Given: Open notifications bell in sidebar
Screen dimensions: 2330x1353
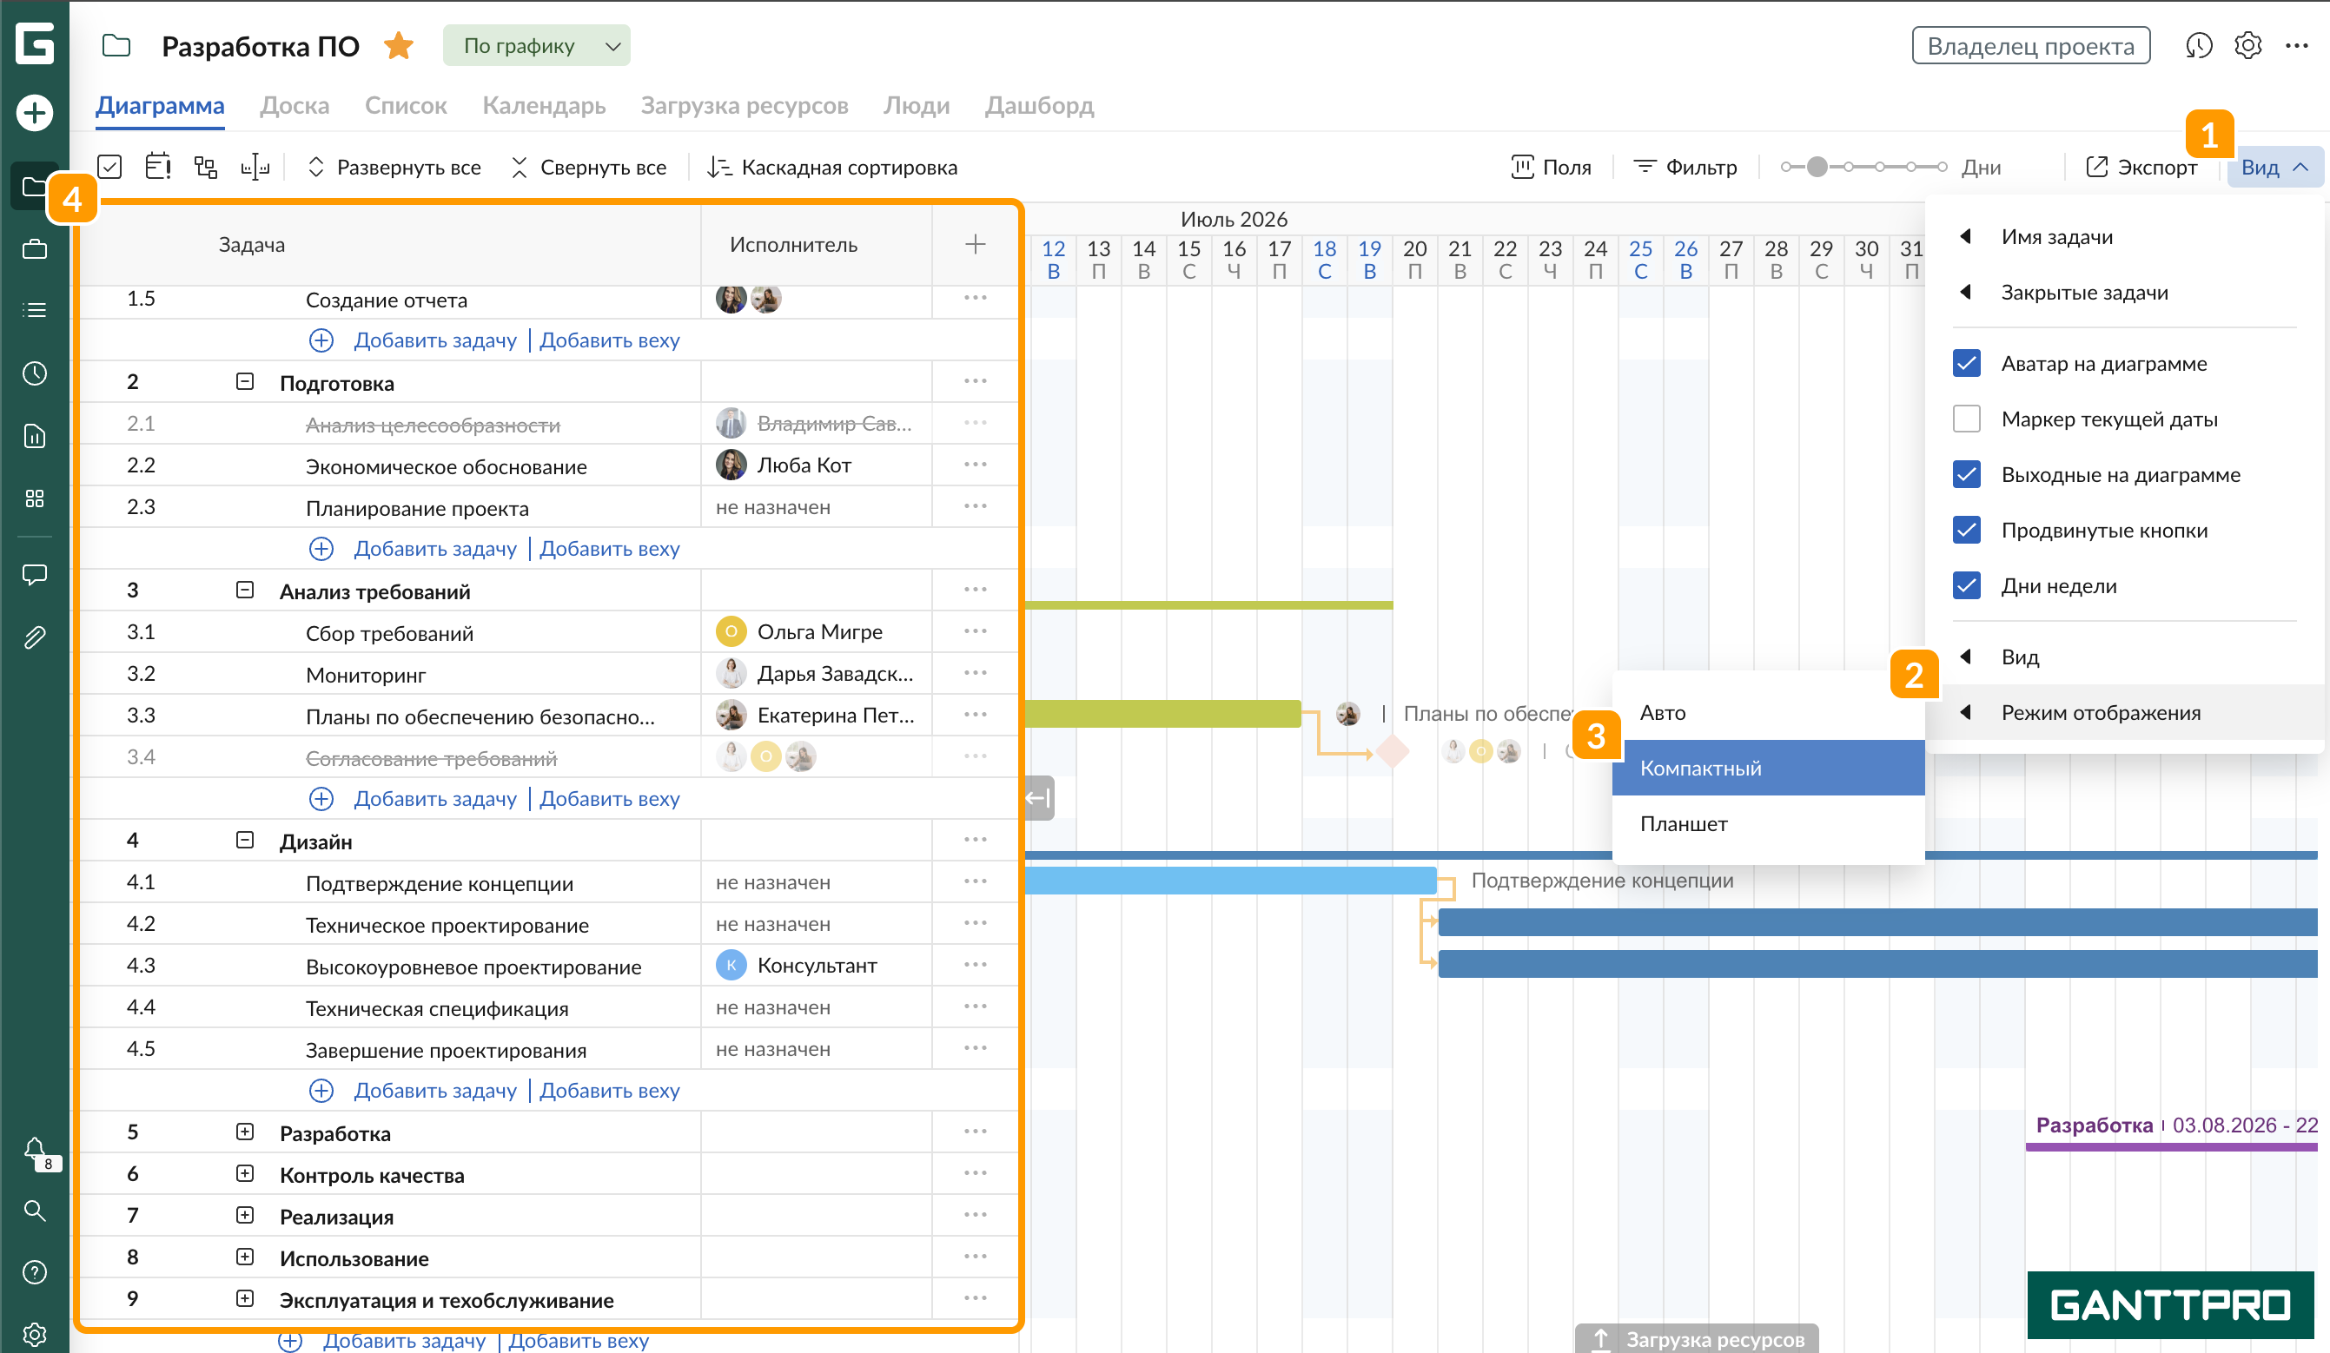Looking at the screenshot, I should click(x=35, y=1149).
